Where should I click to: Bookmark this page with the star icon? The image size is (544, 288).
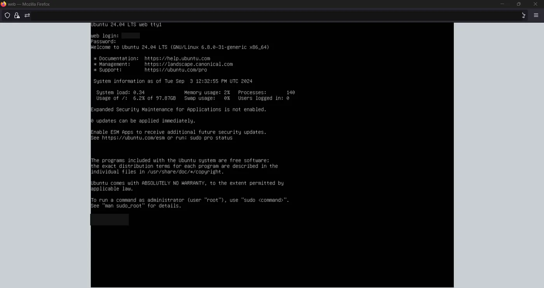523,16
